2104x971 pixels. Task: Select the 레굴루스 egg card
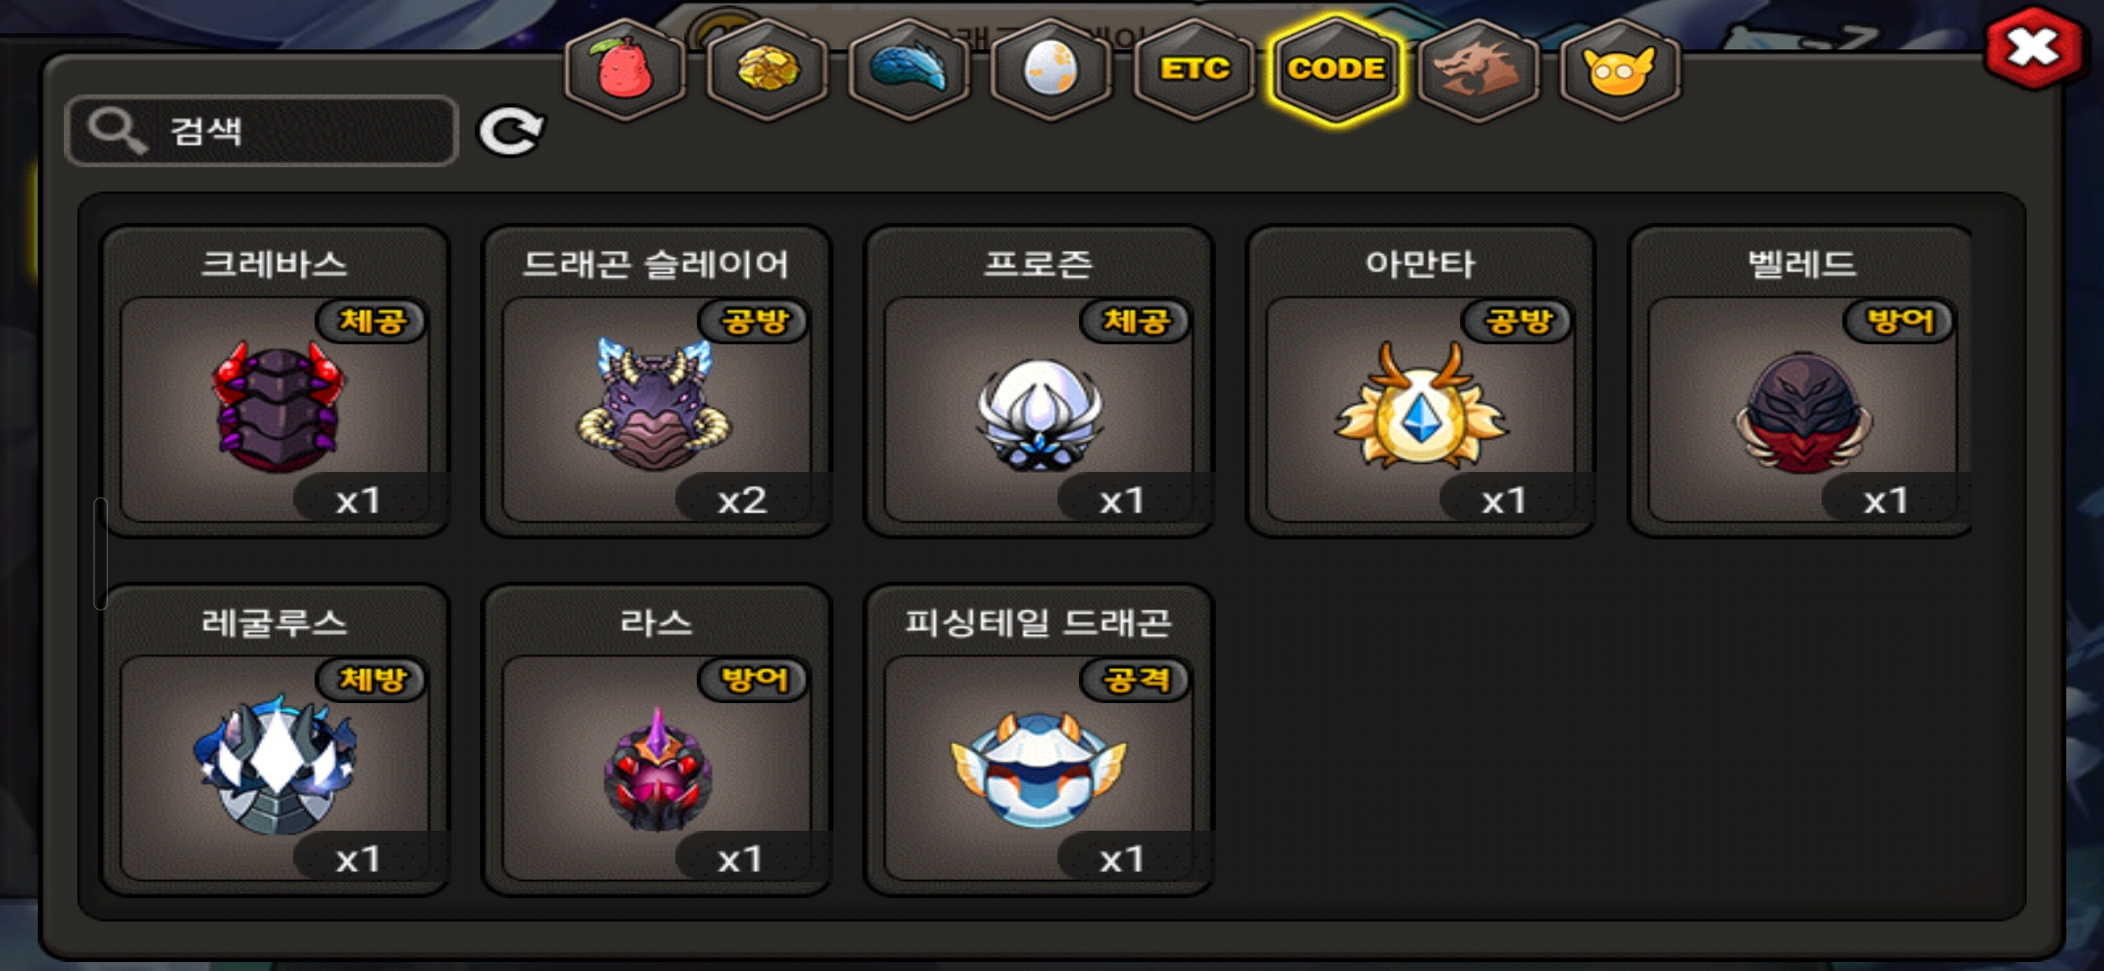point(275,740)
